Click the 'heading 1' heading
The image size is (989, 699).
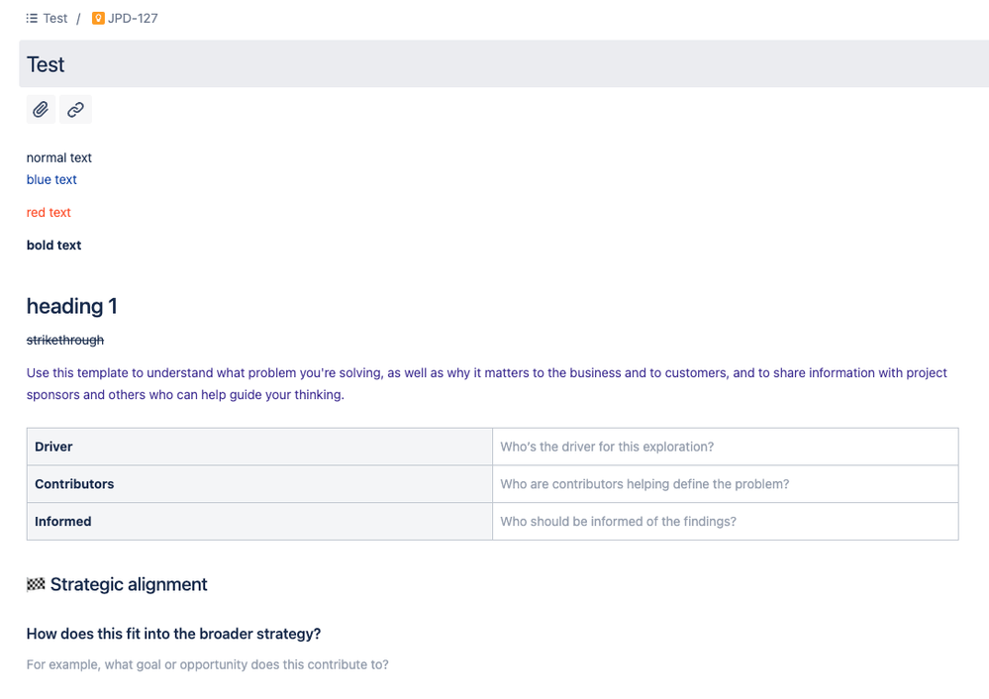pos(72,307)
